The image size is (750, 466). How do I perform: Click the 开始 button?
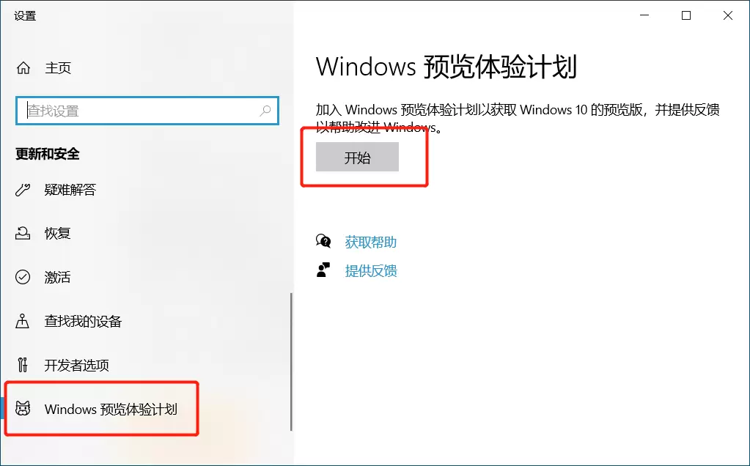357,157
